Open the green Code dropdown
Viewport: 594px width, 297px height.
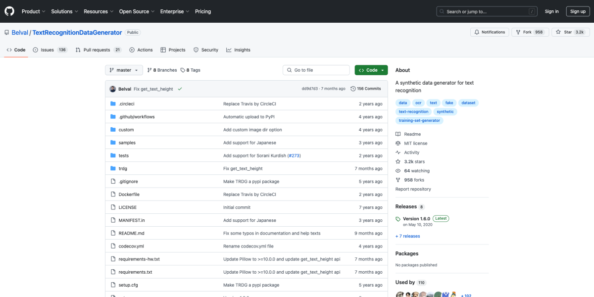[x=371, y=70]
